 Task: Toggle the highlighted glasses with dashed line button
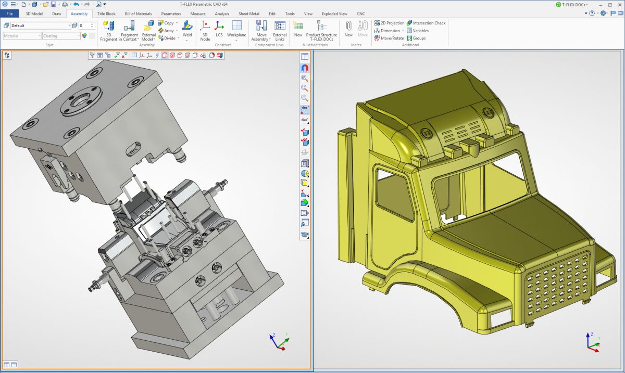[305, 109]
